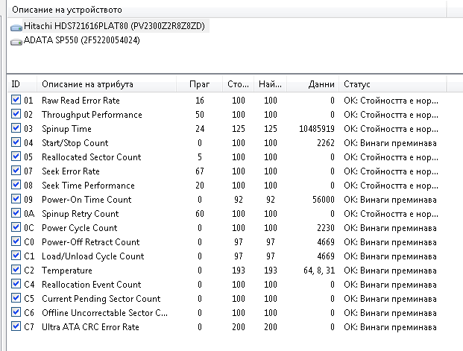
Task: Select the 'Seek Time Performance' attribute name
Action: [88, 186]
